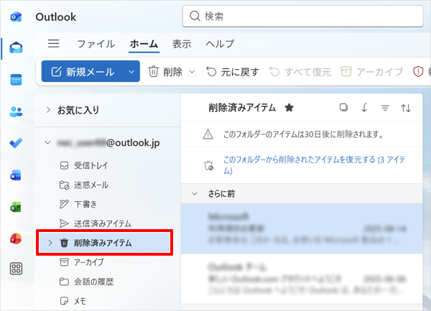Collapse the さらに前 group

[x=195, y=194]
